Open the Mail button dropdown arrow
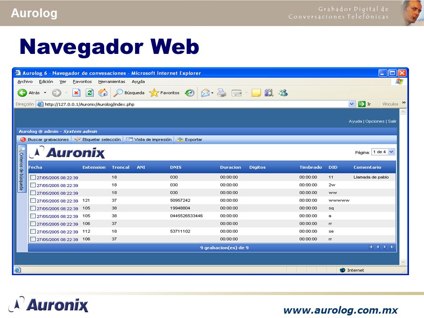Screen dimensions: 424x318 click(212, 93)
